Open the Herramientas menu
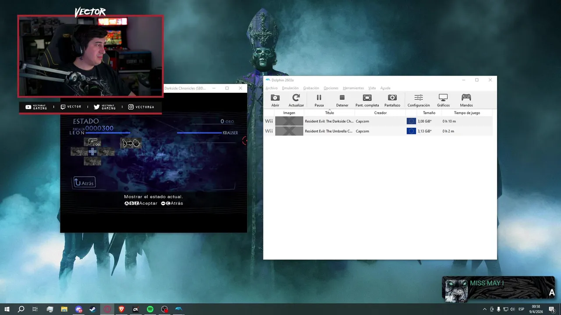Image resolution: width=561 pixels, height=315 pixels. [x=353, y=88]
